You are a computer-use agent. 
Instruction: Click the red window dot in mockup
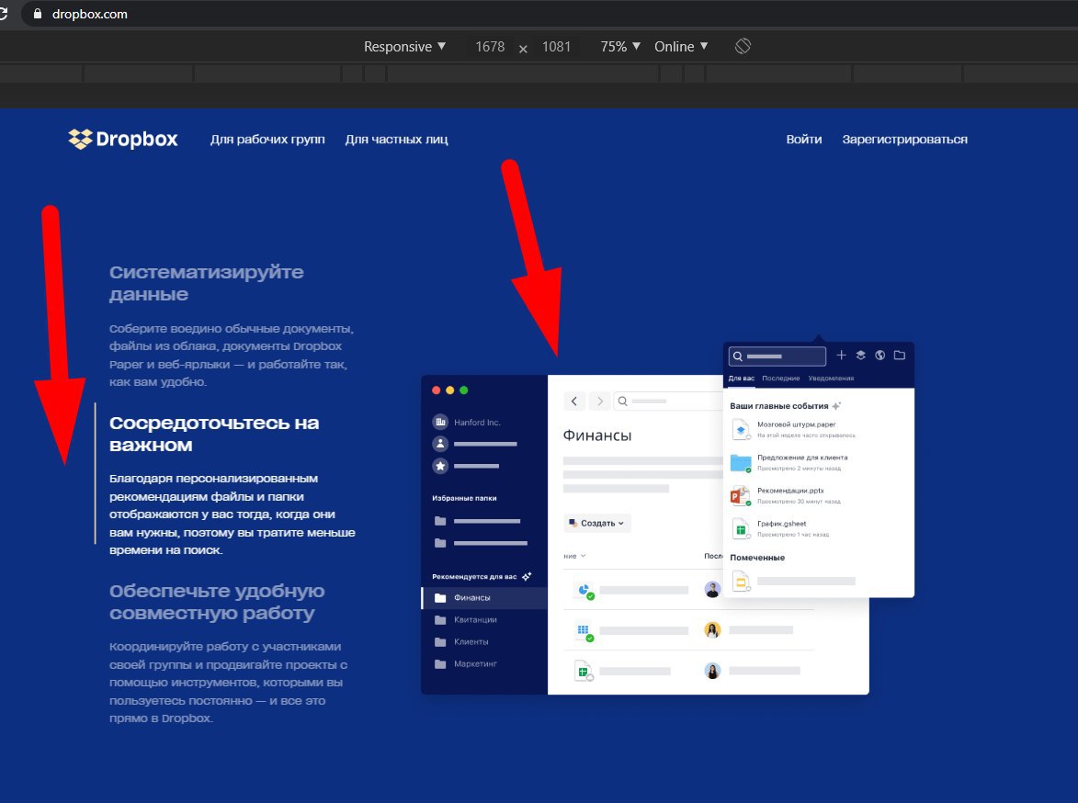pos(436,390)
